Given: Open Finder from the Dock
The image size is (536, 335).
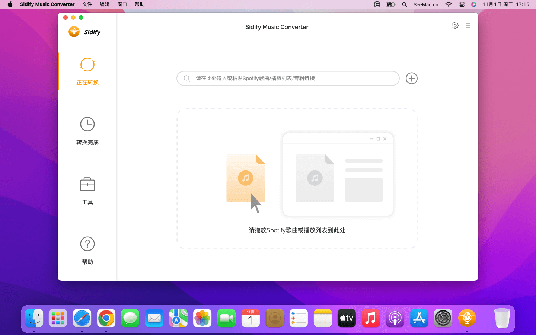Looking at the screenshot, I should point(34,318).
